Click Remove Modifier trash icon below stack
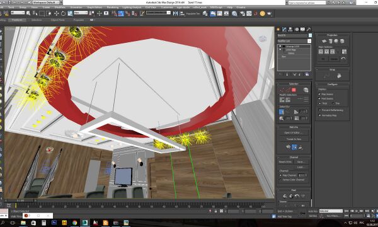 300,74
